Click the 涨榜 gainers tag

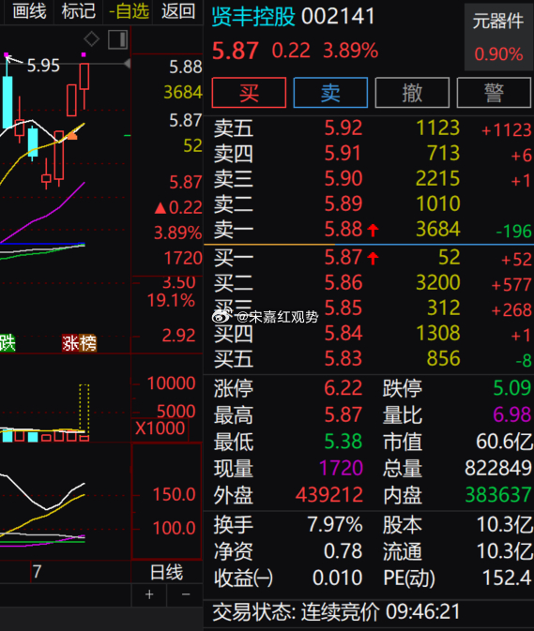click(80, 343)
